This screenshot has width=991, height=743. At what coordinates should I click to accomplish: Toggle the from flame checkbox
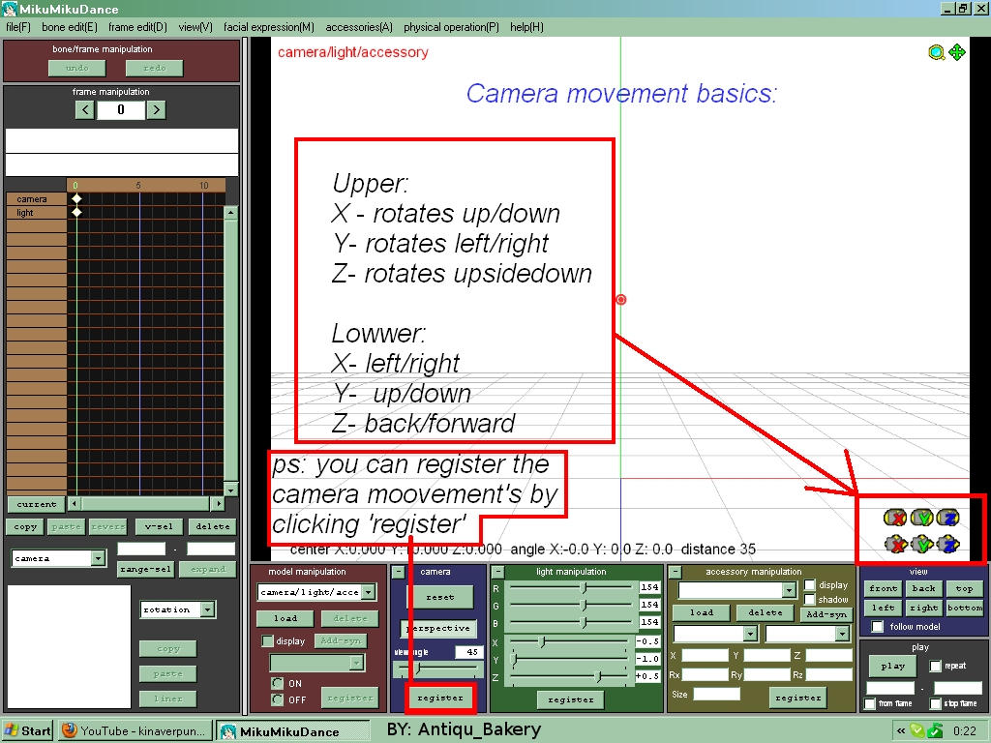(x=870, y=703)
